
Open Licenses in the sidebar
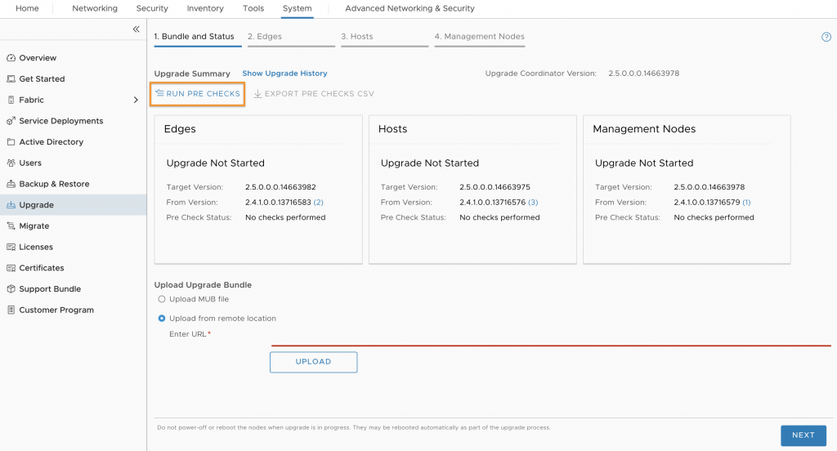(x=36, y=247)
